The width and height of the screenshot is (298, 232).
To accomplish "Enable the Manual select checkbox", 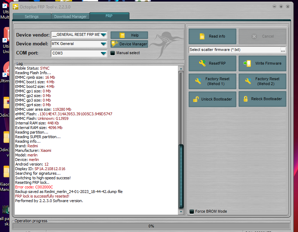I will [113, 53].
